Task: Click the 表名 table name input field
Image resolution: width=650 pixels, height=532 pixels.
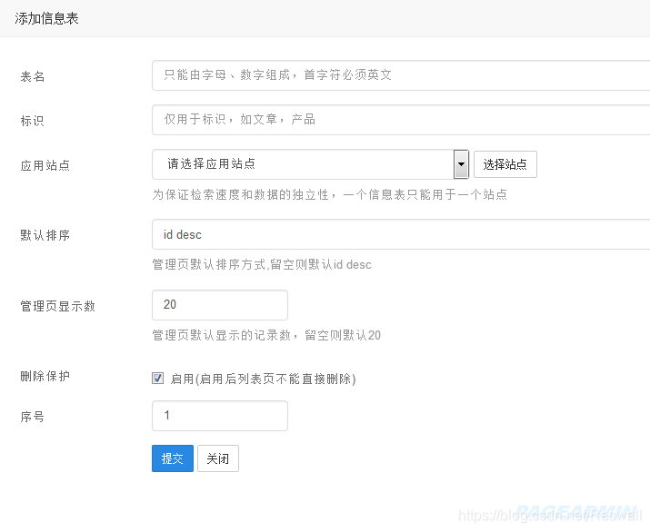Action: click(x=401, y=75)
